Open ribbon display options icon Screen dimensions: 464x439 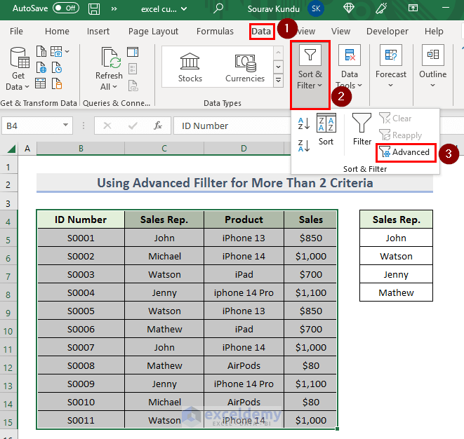[x=413, y=8]
